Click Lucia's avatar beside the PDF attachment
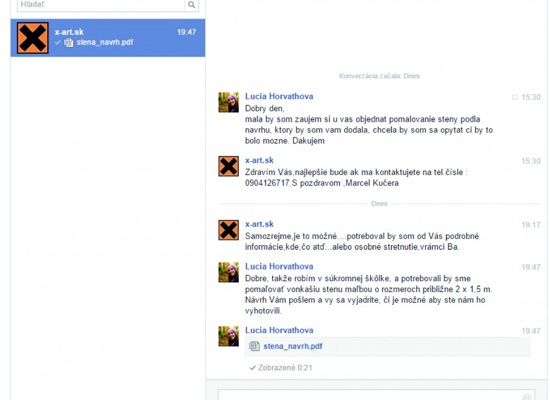 (x=228, y=336)
